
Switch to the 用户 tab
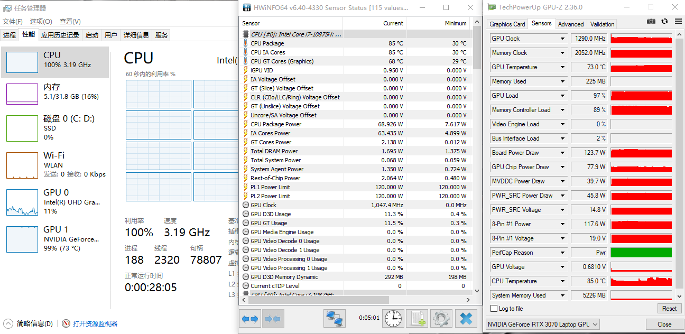[111, 35]
